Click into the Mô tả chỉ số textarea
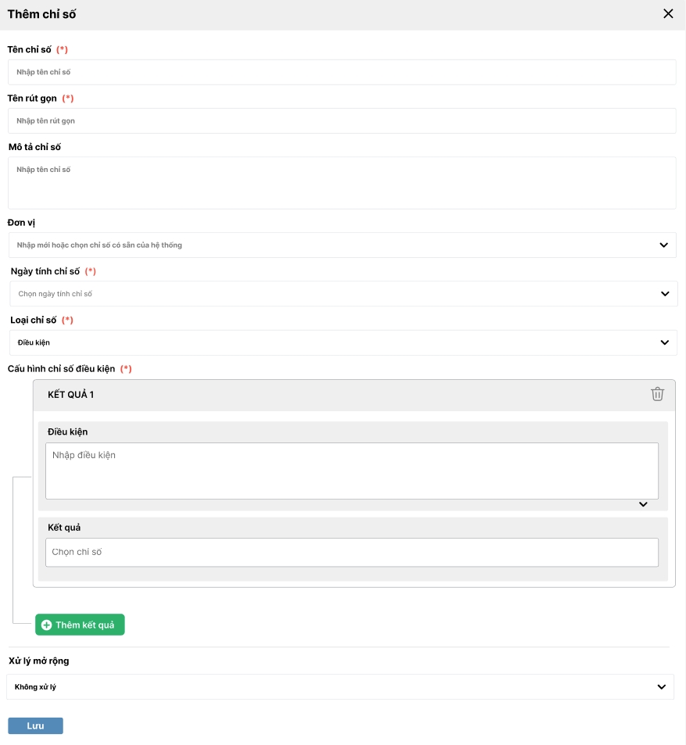This screenshot has height=745, width=686. point(341,183)
